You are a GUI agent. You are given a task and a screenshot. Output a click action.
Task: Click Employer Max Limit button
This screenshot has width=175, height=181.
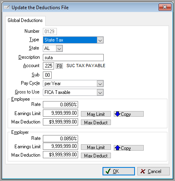pyautogui.click(x=96, y=147)
